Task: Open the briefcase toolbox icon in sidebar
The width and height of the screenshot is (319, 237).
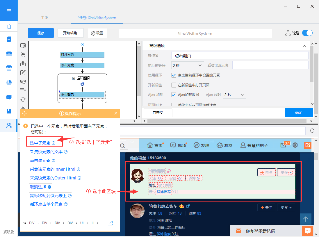Action: [x=9, y=54]
